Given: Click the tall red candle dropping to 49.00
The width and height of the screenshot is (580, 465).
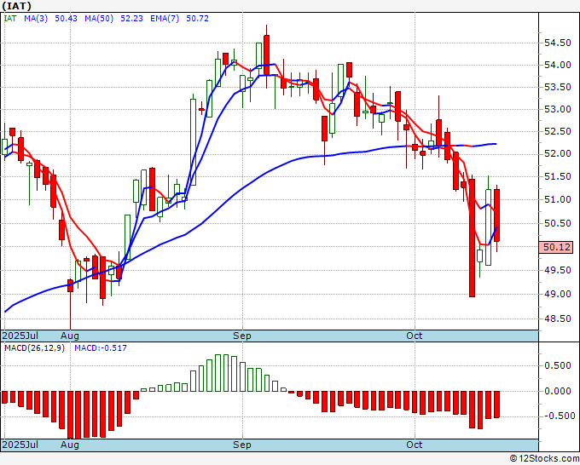Looking at the screenshot, I should point(472,238).
